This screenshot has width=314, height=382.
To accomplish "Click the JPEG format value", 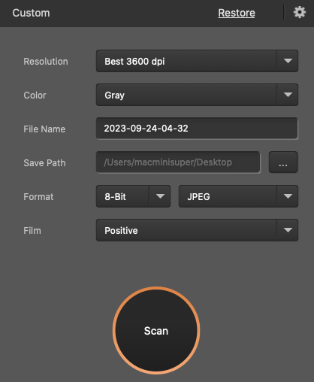I will pos(198,197).
